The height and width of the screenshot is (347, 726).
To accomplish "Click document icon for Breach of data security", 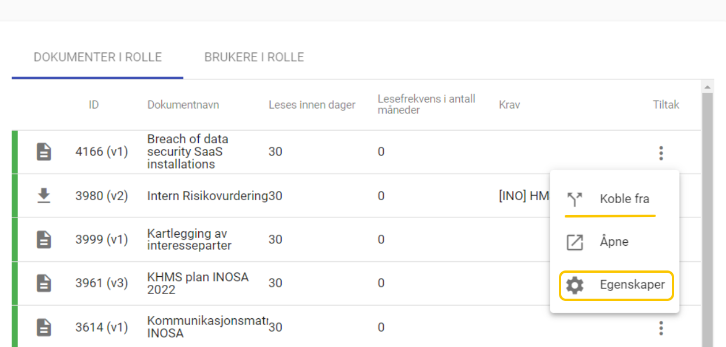I will coord(44,152).
